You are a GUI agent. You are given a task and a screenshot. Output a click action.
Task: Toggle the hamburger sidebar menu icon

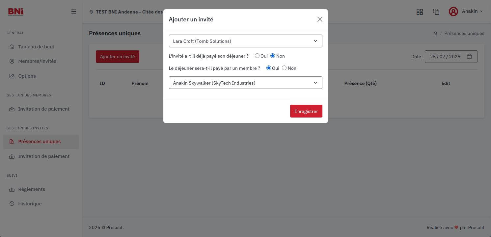click(x=74, y=12)
